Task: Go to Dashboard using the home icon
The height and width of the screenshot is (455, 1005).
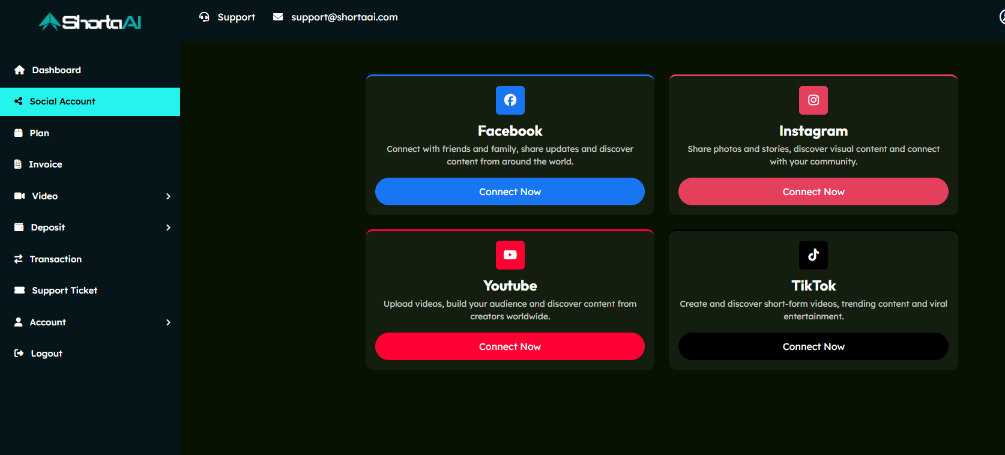Action: (x=20, y=70)
